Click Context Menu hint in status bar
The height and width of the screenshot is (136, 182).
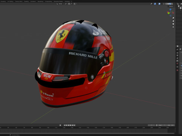click(14, 135)
